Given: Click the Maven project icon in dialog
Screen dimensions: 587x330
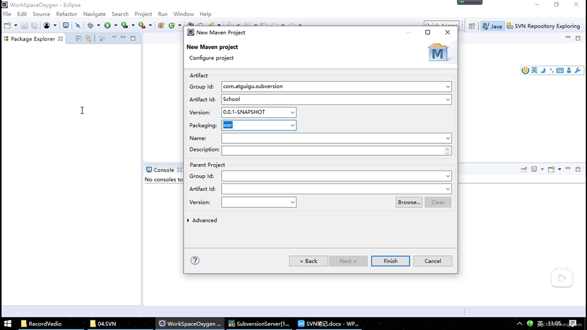Looking at the screenshot, I should click(x=437, y=52).
